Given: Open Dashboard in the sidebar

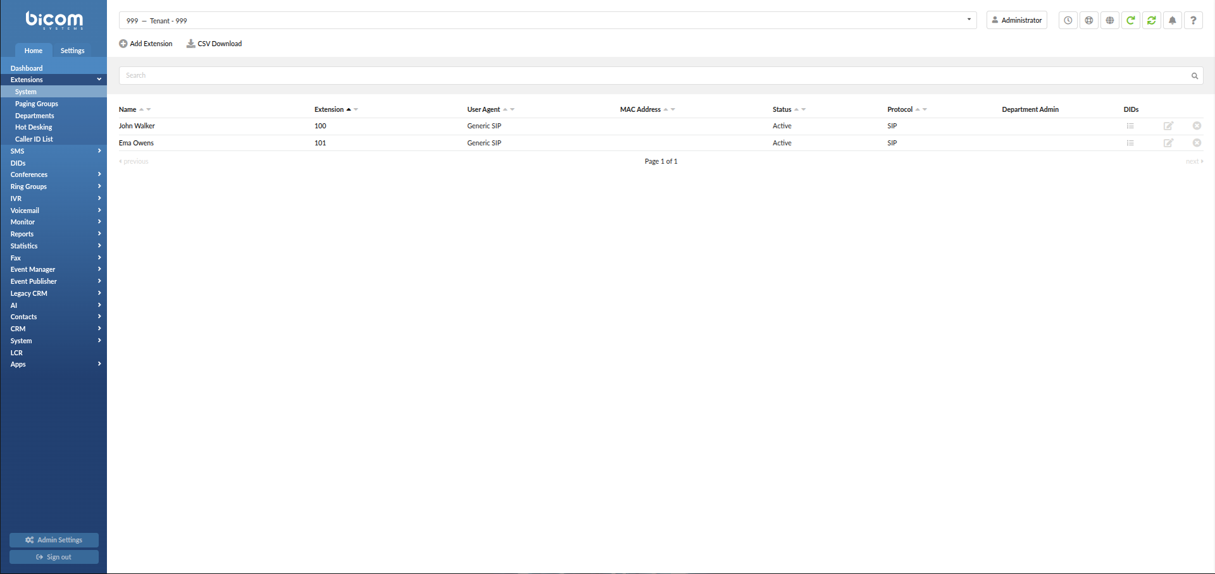Looking at the screenshot, I should [x=53, y=68].
